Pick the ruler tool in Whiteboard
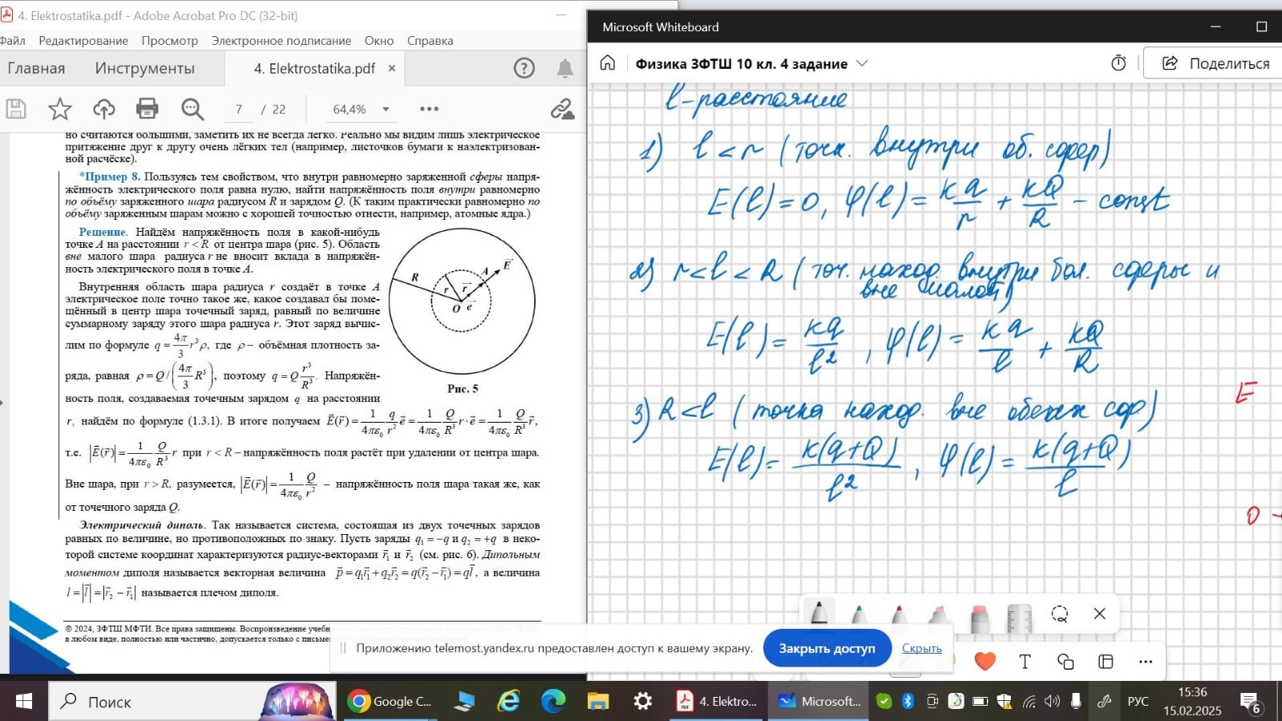 (x=1019, y=618)
